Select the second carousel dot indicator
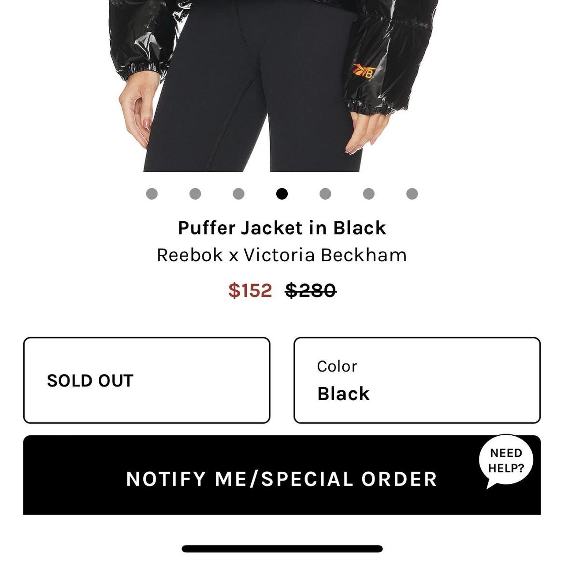564x564 pixels. tap(195, 193)
